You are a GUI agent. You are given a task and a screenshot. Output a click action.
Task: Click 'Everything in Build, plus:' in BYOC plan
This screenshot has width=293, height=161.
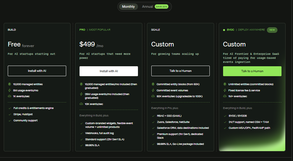pos(238,108)
